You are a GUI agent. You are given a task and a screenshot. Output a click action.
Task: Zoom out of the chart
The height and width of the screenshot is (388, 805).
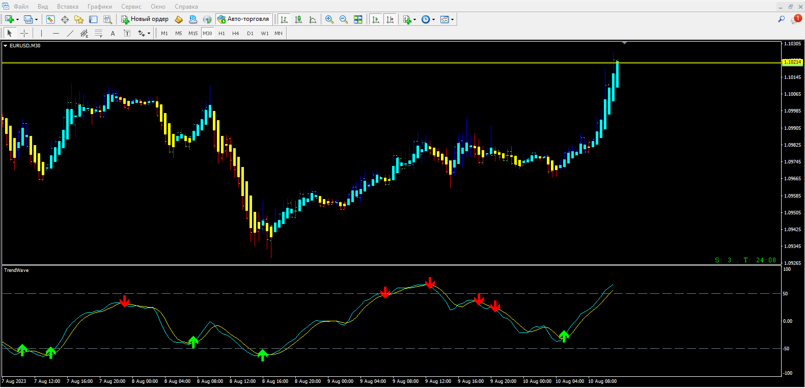click(344, 19)
